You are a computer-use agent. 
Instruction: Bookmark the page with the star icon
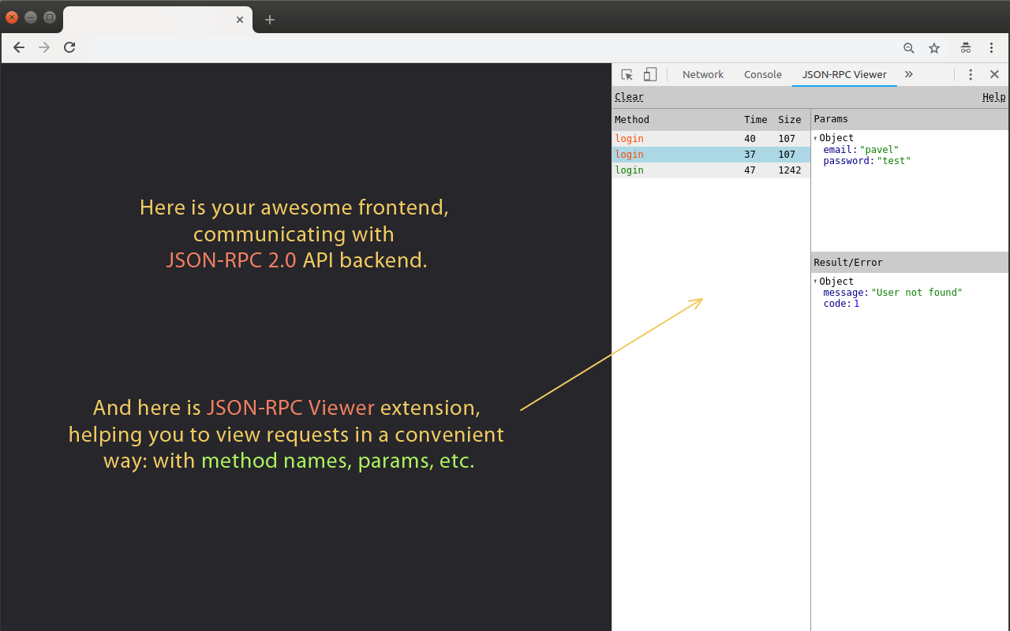[934, 47]
